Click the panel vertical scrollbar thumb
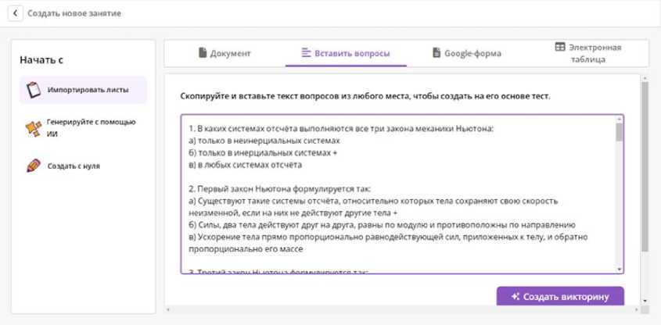This screenshot has height=325, width=661. tap(645, 166)
